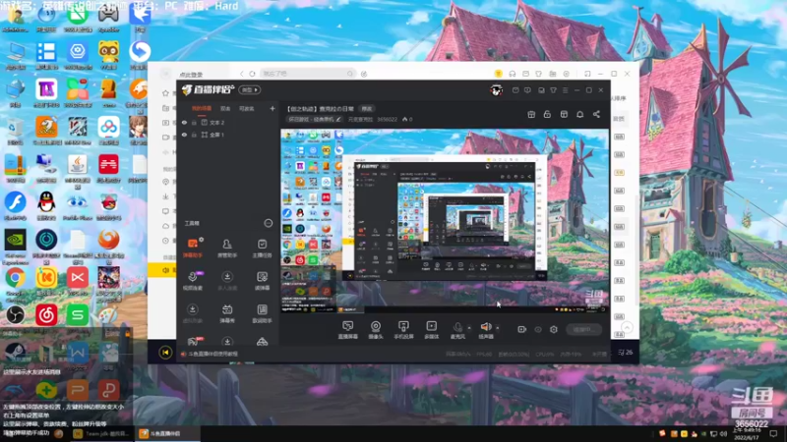Add a camera source

click(x=376, y=330)
